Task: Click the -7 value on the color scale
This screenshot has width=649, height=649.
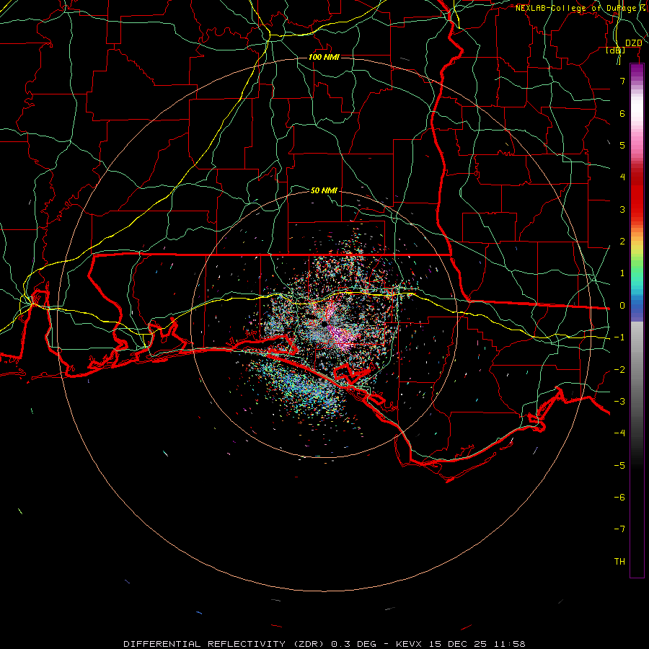Action: pos(619,529)
